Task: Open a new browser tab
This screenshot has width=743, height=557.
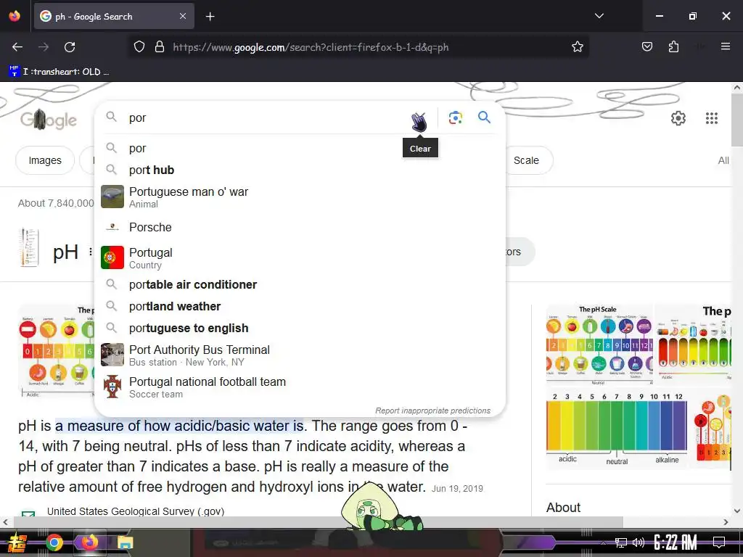Action: point(210,17)
